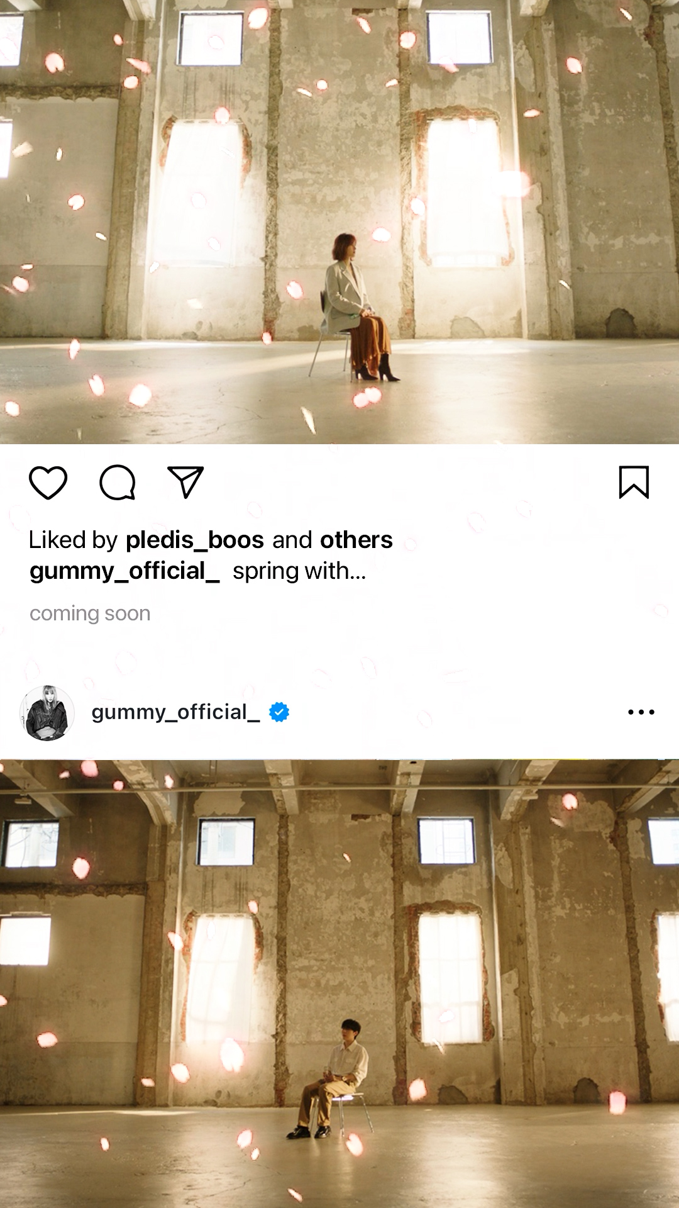Tap gummy_official_ username beside the avatar
The height and width of the screenshot is (1208, 679).
[175, 712]
